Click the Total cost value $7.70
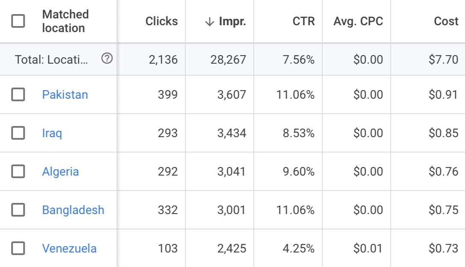This screenshot has width=465, height=267. (x=443, y=59)
